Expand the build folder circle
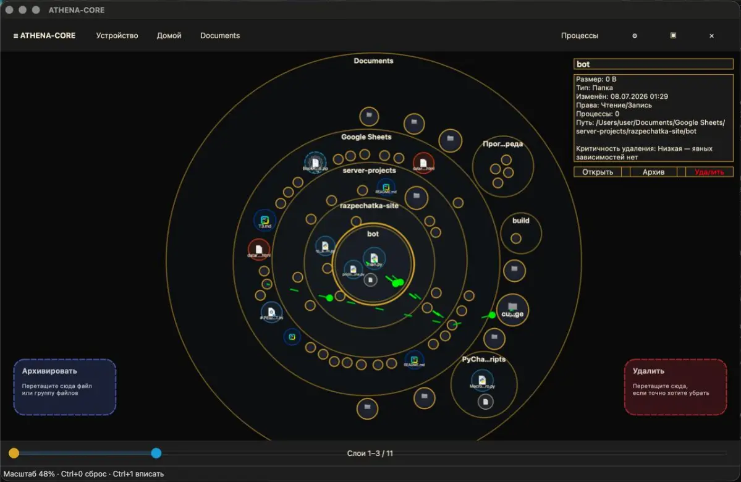741x482 pixels. pos(521,233)
